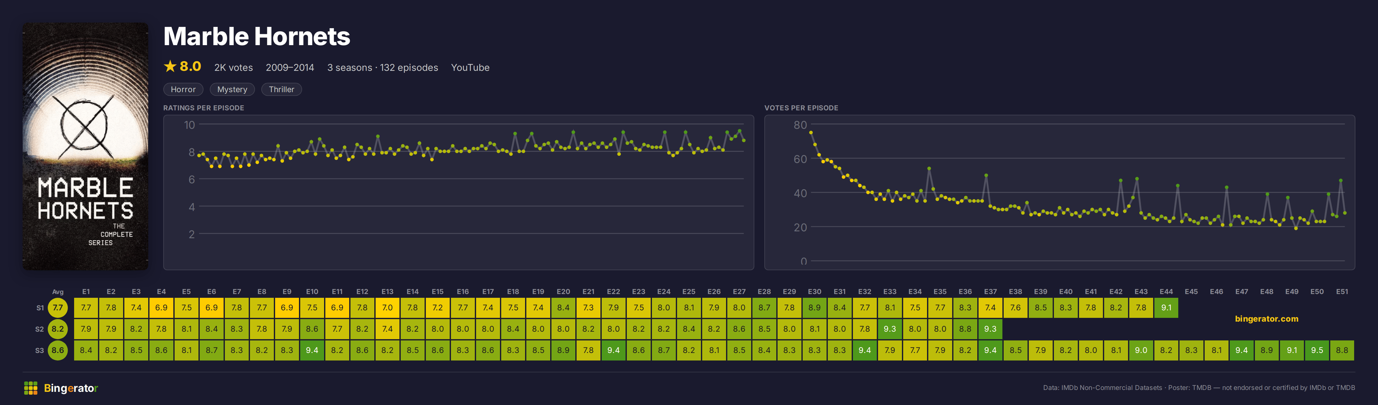The width and height of the screenshot is (1378, 405).
Task: Click the E51 column header
Action: (x=1342, y=292)
